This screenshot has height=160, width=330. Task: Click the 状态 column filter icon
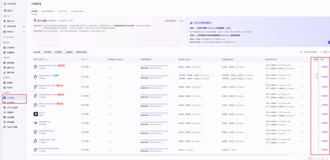pos(86,59)
